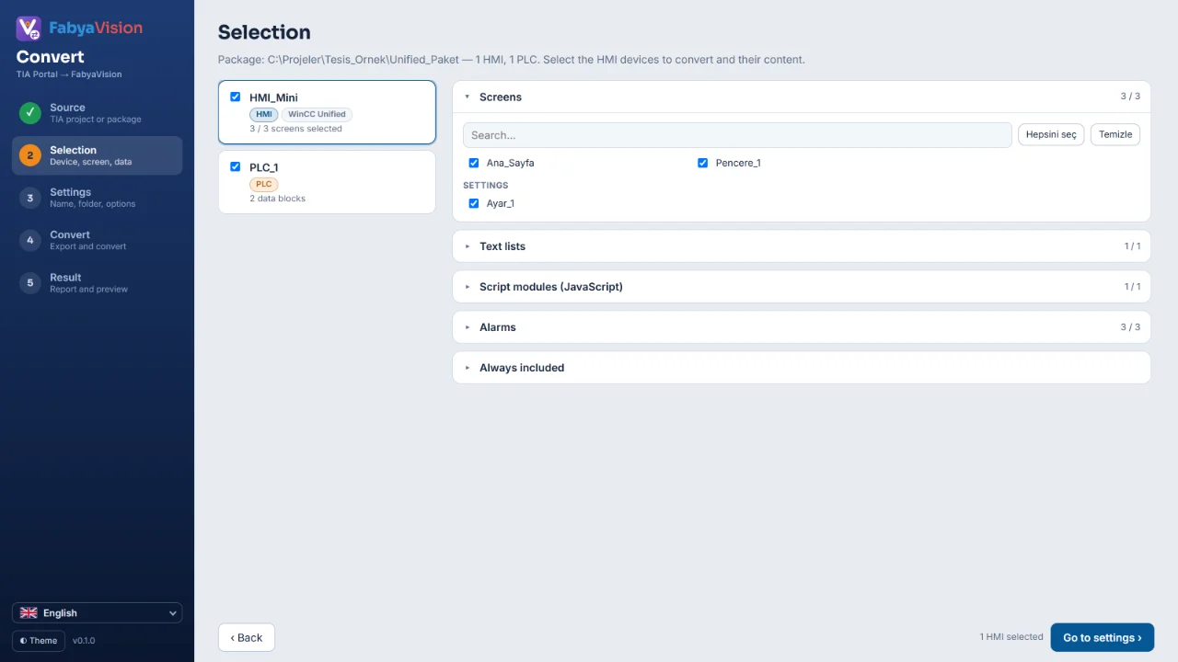Click the "3 / 3 screens selected" text

coord(295,129)
